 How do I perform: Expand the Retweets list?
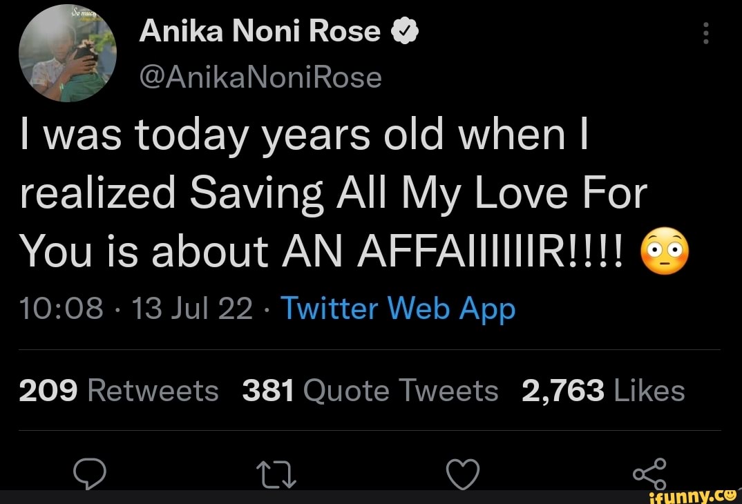pos(117,390)
